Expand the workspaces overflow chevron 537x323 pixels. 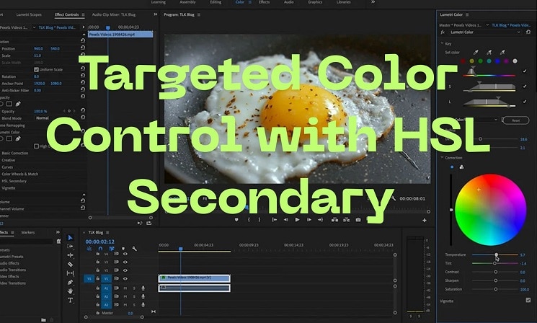(373, 2)
